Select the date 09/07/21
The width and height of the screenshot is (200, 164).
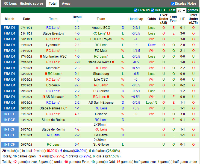click(27, 145)
